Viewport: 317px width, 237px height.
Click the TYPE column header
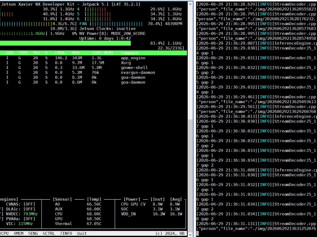pyautogui.click(x=23, y=53)
